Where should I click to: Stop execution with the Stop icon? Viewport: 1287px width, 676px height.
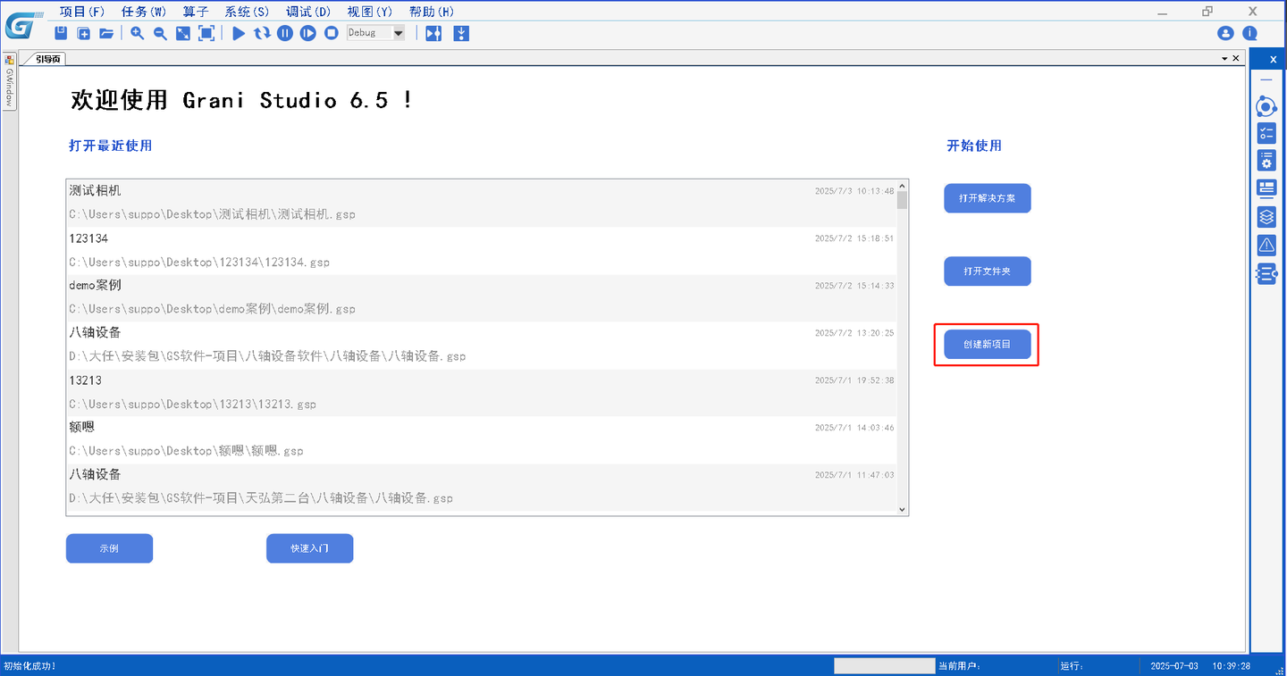(x=332, y=33)
